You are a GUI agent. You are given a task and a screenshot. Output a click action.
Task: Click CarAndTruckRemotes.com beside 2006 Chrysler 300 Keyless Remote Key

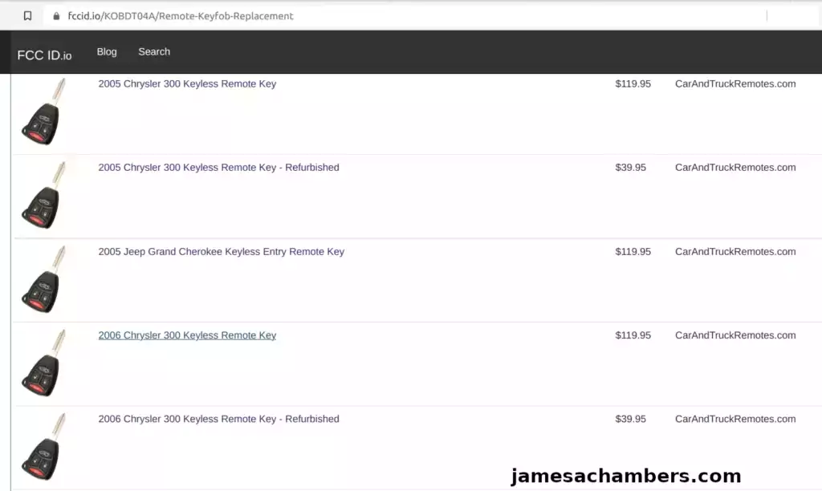[x=735, y=335]
